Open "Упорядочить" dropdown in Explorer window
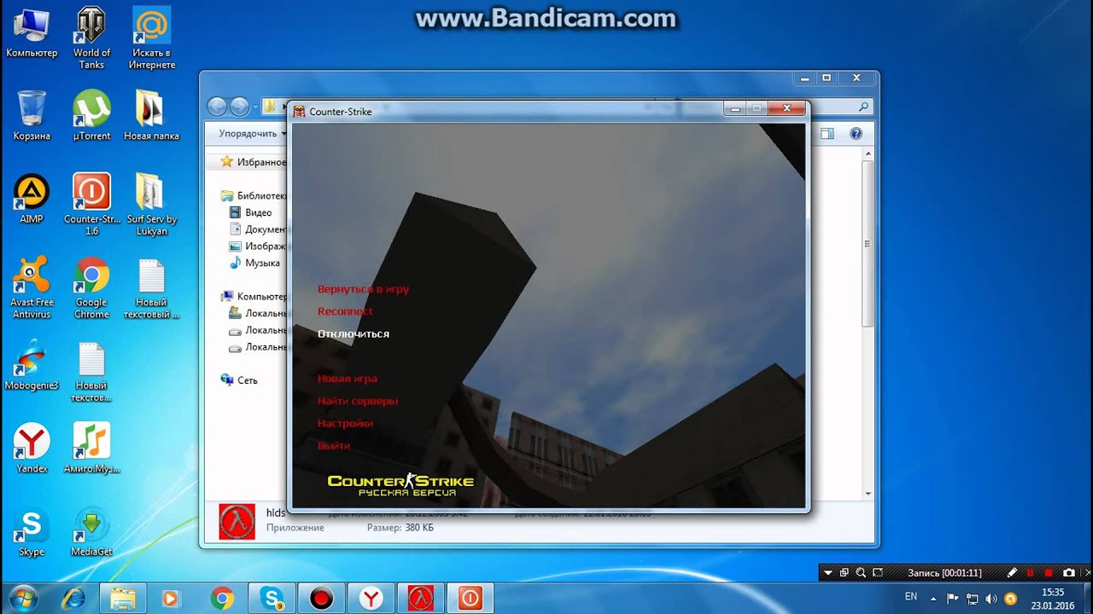 coord(252,133)
